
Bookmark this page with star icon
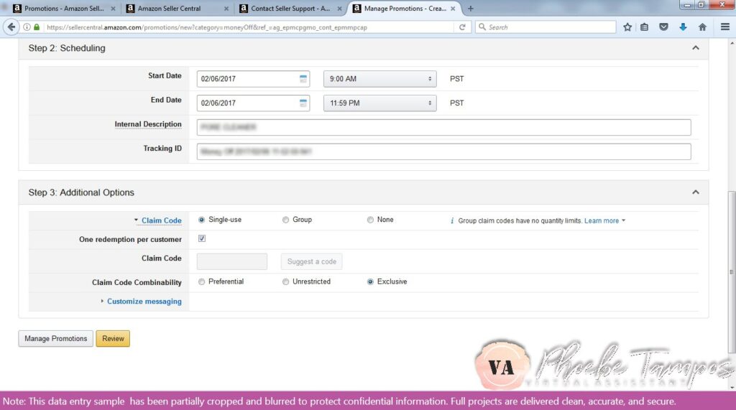[x=627, y=27]
